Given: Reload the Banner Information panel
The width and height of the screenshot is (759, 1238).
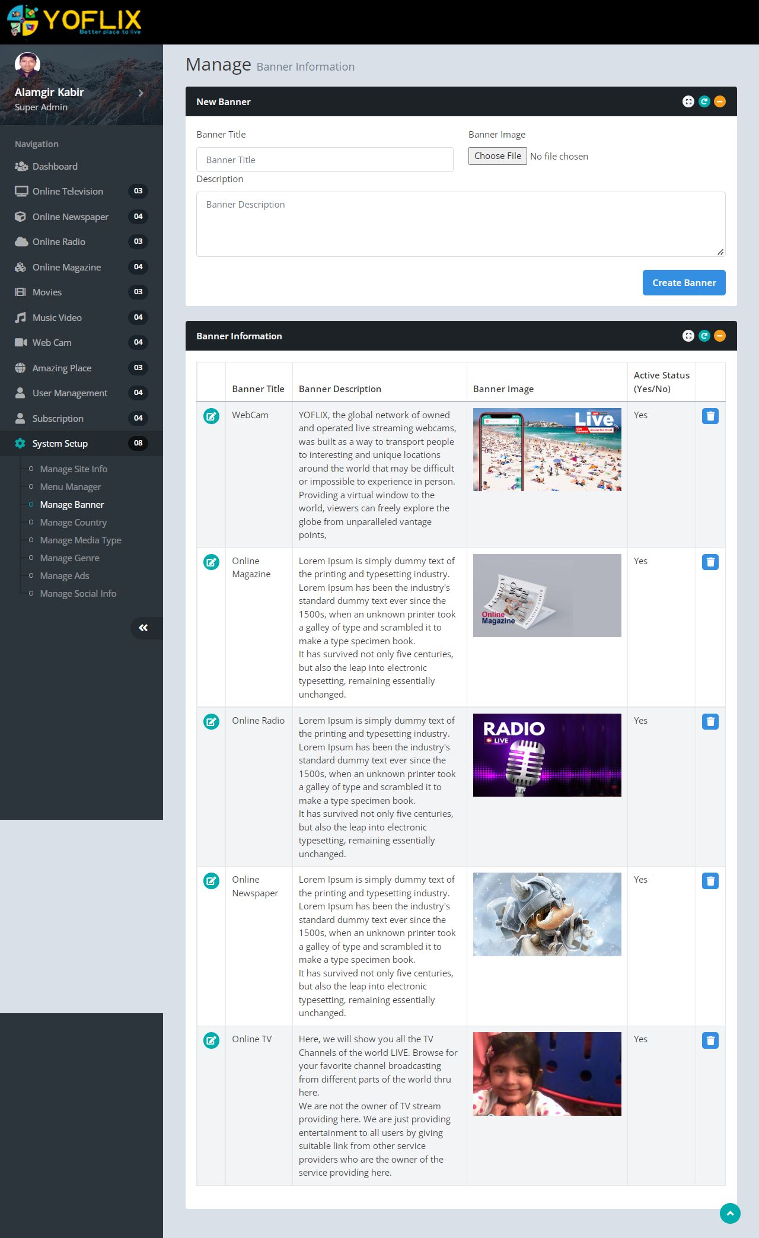Looking at the screenshot, I should pos(704,336).
